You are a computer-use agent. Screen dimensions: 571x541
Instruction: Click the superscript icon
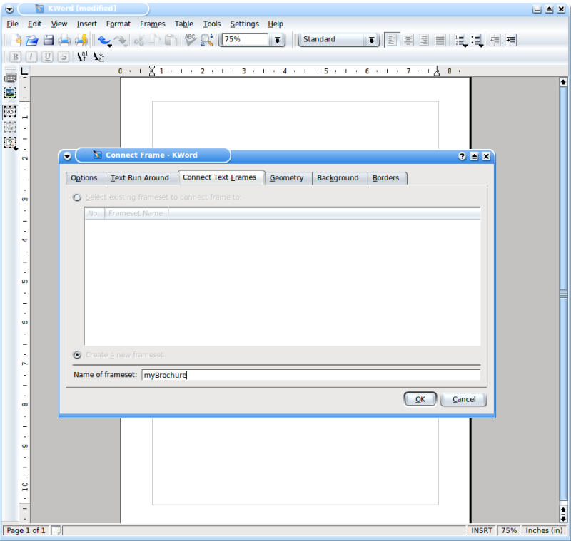[x=82, y=56]
